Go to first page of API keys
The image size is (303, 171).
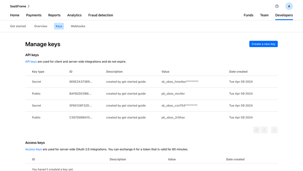[x=256, y=130]
